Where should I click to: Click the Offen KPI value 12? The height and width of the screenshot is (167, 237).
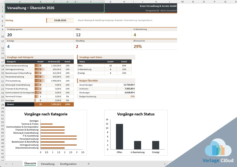coord(78,35)
